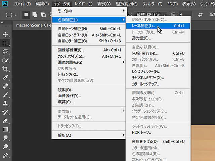Select the Crop tool

5,69
